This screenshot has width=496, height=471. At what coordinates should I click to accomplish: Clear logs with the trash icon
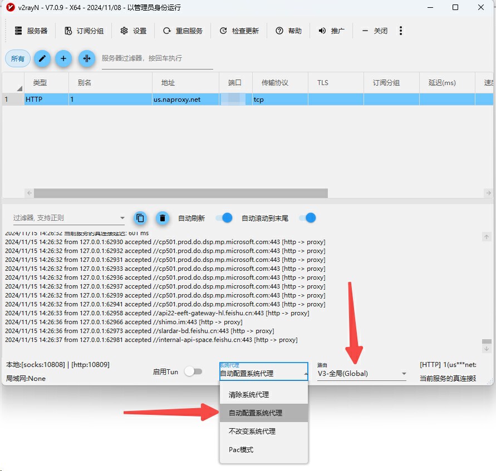click(163, 218)
